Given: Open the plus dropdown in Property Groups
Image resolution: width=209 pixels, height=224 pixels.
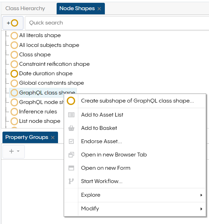Looking at the screenshot, I should pyautogui.click(x=14, y=152).
